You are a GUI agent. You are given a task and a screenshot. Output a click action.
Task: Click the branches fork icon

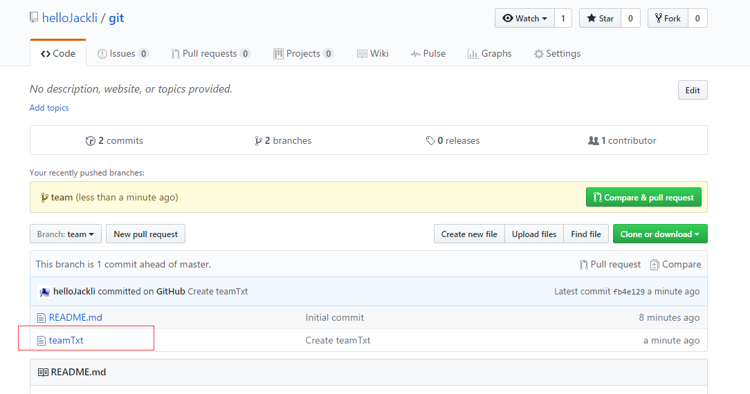tap(258, 141)
